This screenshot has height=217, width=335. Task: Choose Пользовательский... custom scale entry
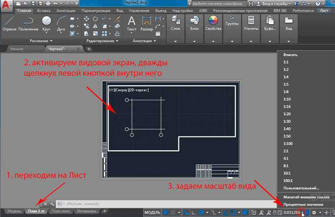[x=301, y=188]
